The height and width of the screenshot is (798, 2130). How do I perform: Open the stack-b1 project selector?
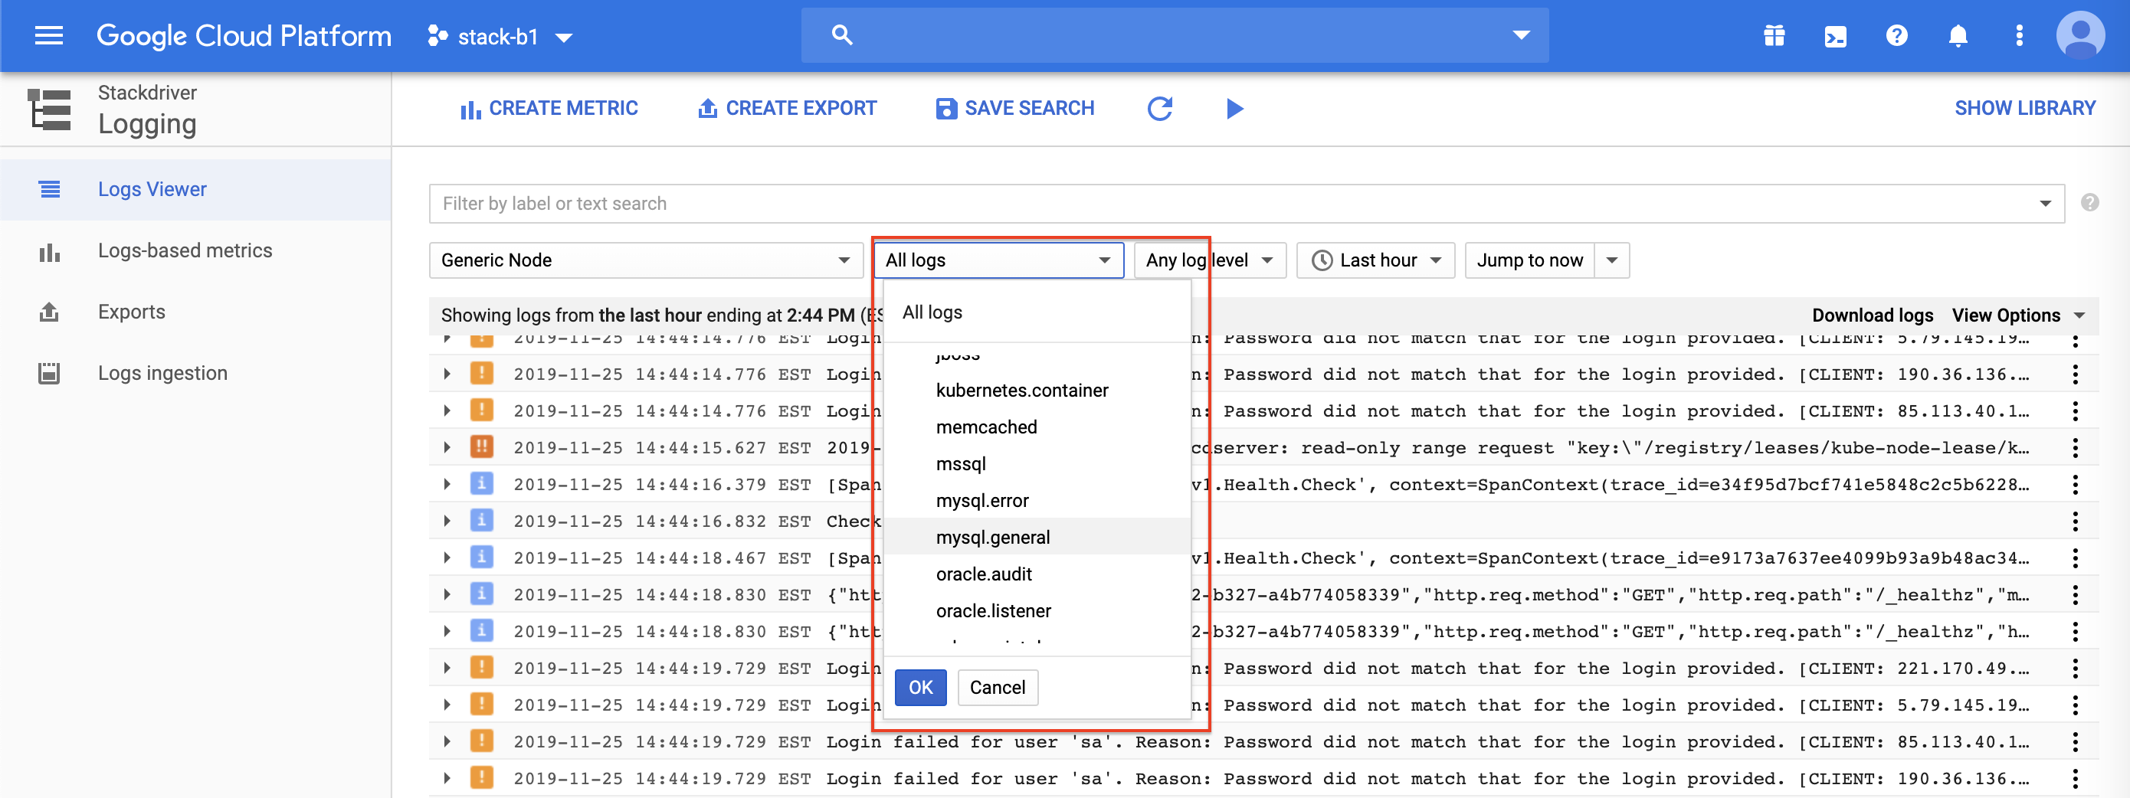click(500, 36)
